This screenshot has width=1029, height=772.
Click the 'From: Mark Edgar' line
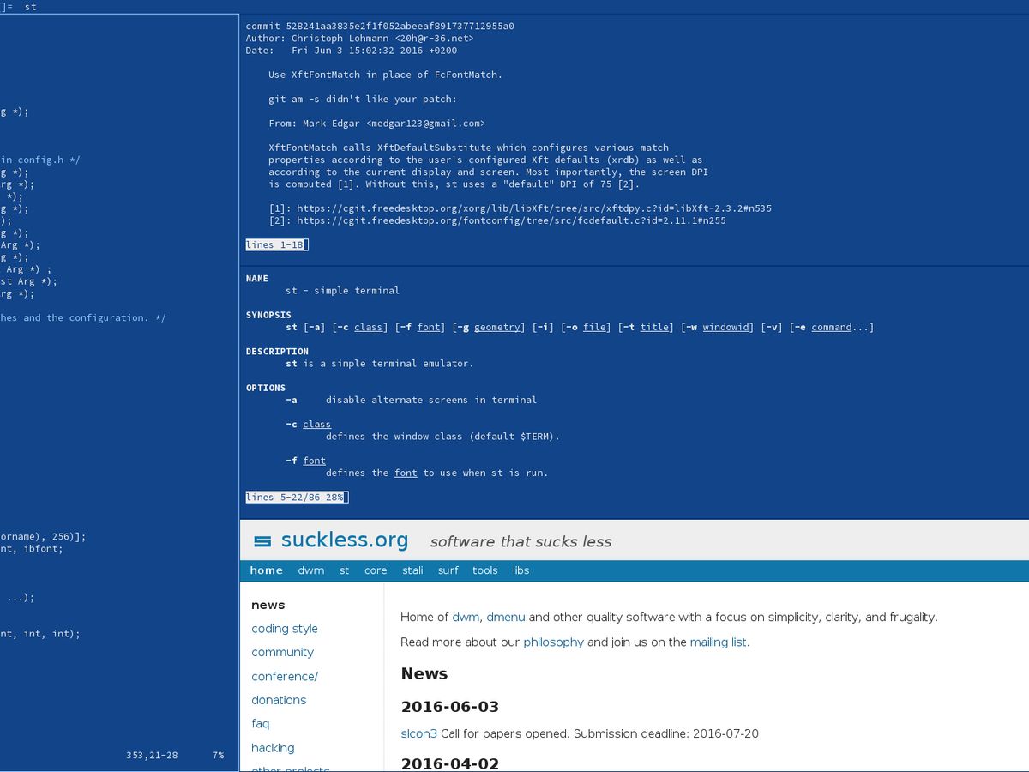pos(376,124)
